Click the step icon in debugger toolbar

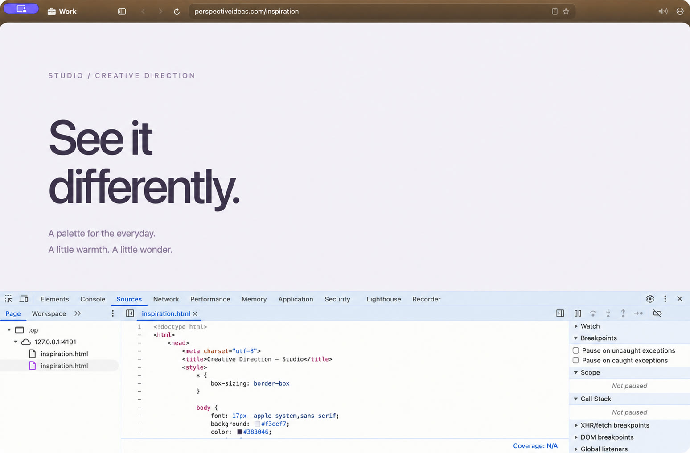pos(638,313)
